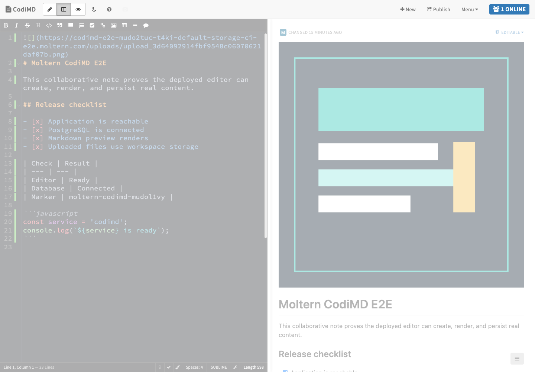
Task: Apply italic formatting in the editor toolbar
Action: point(16,25)
